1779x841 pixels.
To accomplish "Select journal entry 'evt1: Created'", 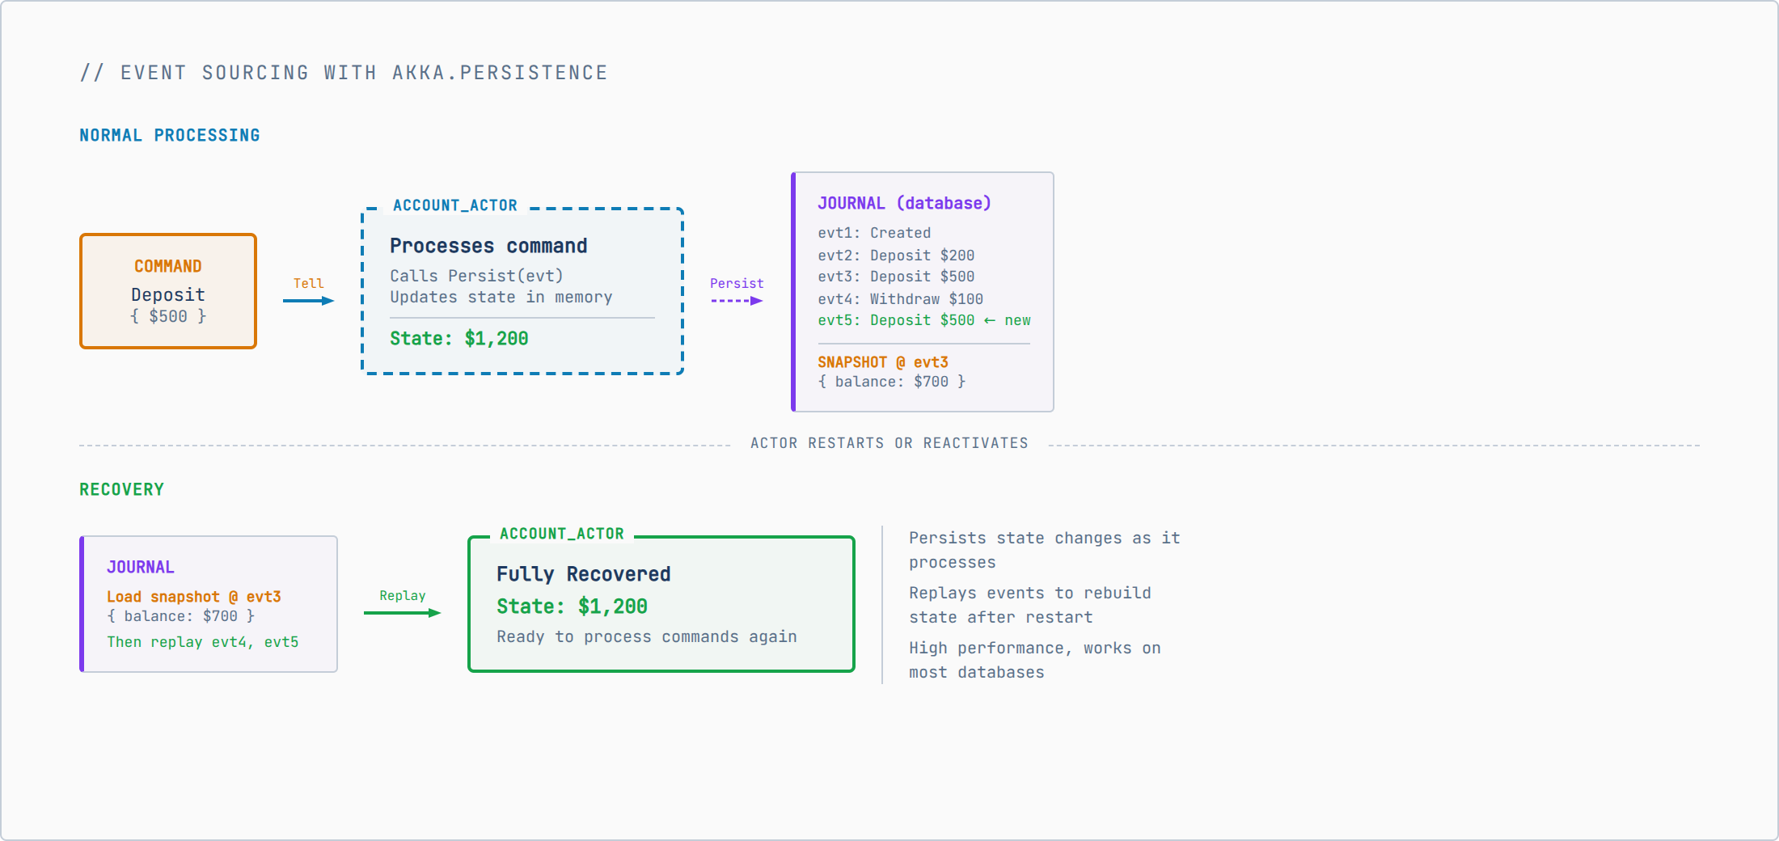I will [x=874, y=233].
